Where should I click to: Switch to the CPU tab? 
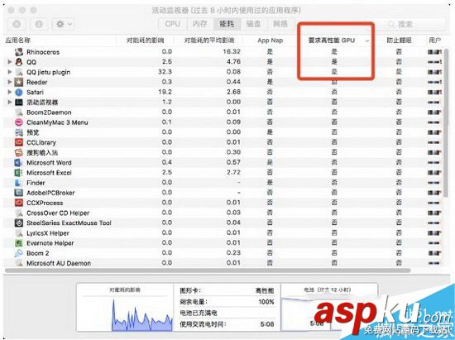(172, 24)
